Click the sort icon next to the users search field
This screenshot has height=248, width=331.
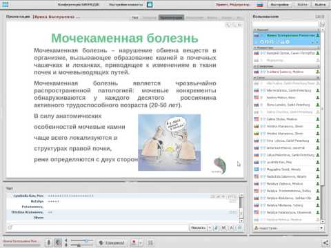(322, 24)
